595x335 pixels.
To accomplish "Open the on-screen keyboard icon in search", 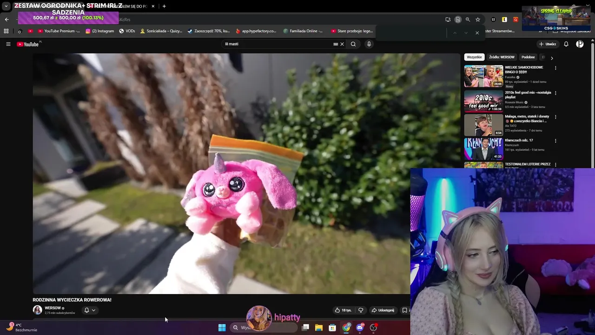I will click(x=336, y=44).
